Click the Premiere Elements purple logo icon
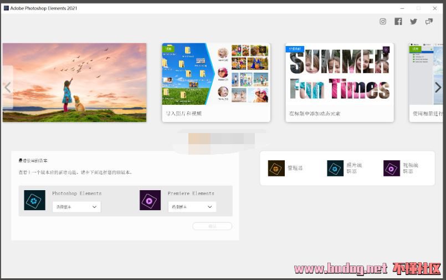The image size is (446, 280). pyautogui.click(x=150, y=200)
